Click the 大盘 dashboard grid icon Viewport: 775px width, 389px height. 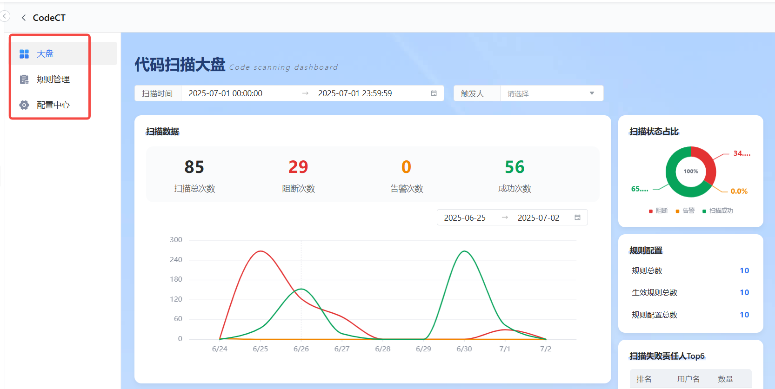pos(24,54)
